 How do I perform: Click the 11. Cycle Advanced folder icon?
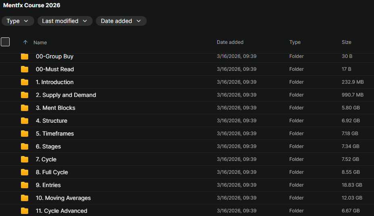[25, 211]
